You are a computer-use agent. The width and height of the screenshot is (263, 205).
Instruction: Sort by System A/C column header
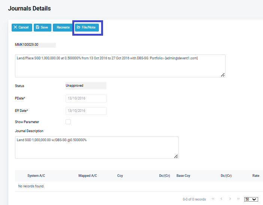click(36, 176)
